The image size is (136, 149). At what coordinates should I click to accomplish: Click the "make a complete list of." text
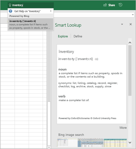click(x=74, y=100)
